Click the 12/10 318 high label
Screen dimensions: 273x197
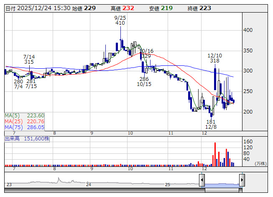coord(214,58)
